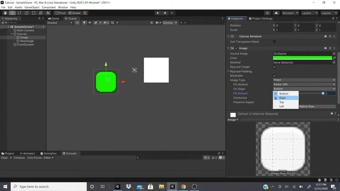The width and height of the screenshot is (340, 191).
Task: Choose Right in Fill Origin list
Action: [x=286, y=98]
